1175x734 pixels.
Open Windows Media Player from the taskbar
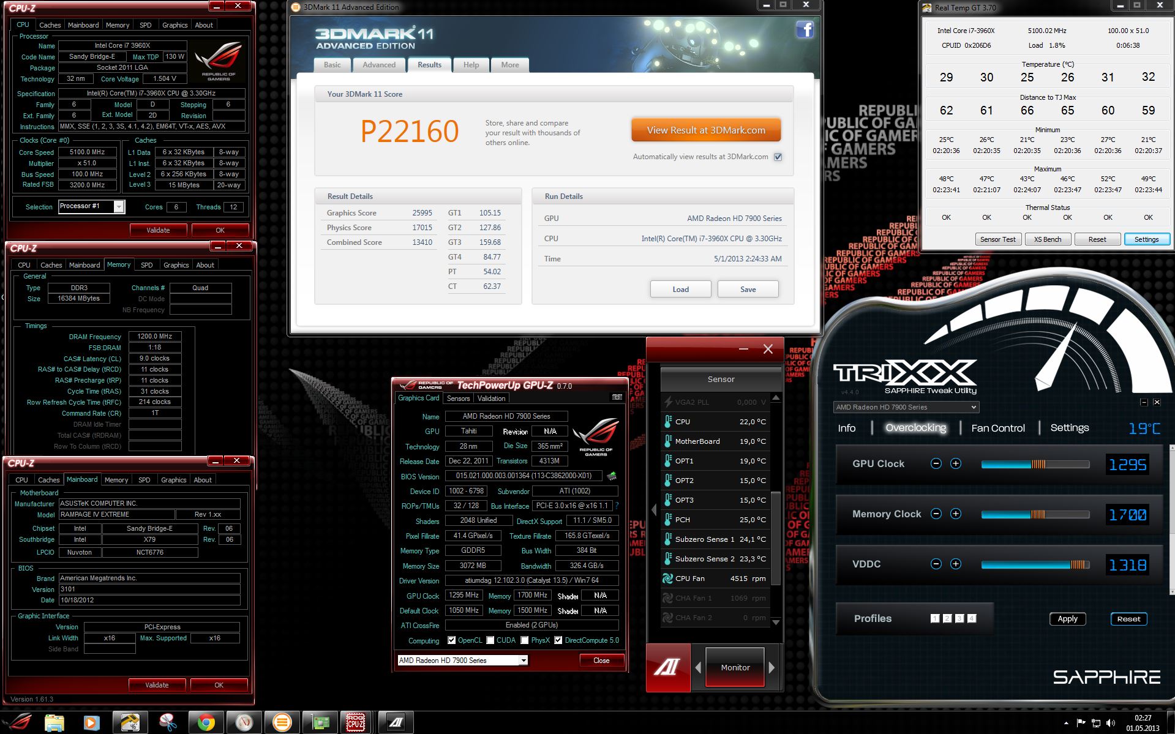[x=91, y=722]
